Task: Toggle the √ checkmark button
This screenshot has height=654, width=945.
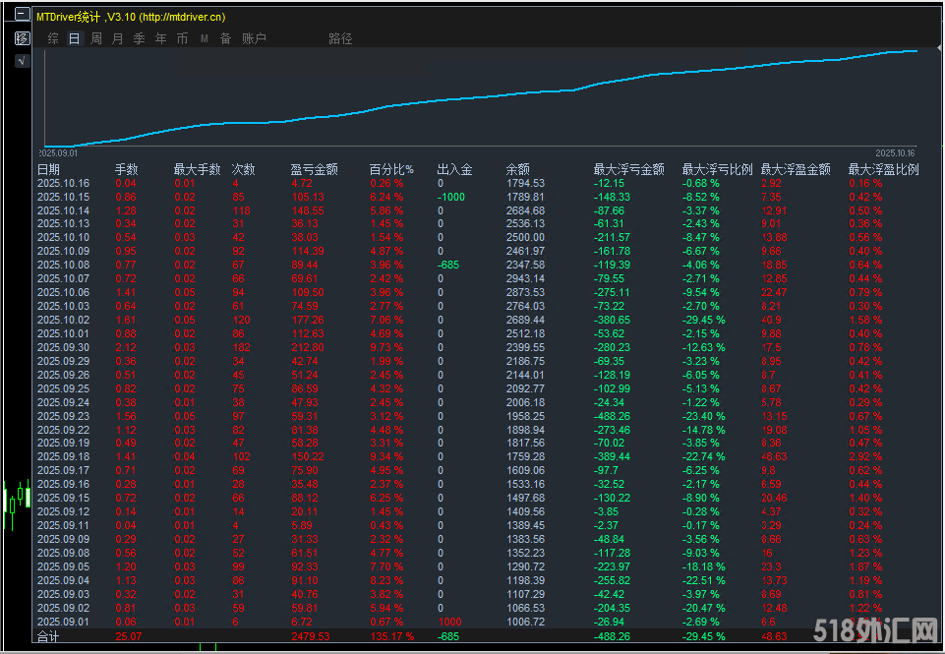Action: pos(23,61)
